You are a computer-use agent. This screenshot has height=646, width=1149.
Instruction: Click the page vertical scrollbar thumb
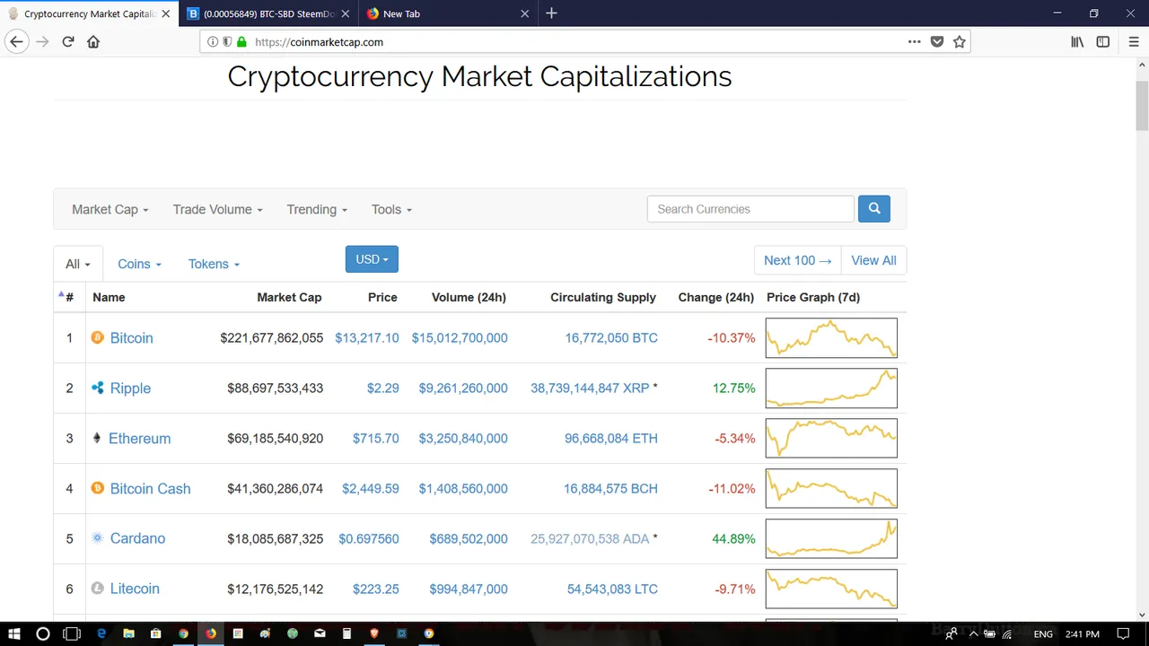click(1142, 104)
